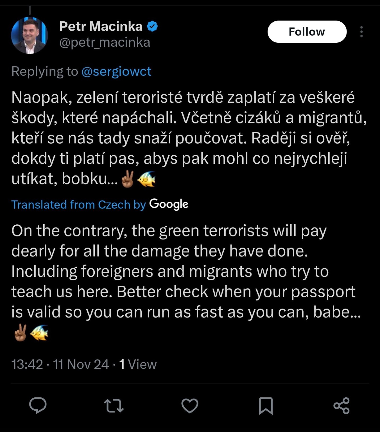The image size is (380, 432).
Task: Share this tweet
Action: (x=341, y=406)
